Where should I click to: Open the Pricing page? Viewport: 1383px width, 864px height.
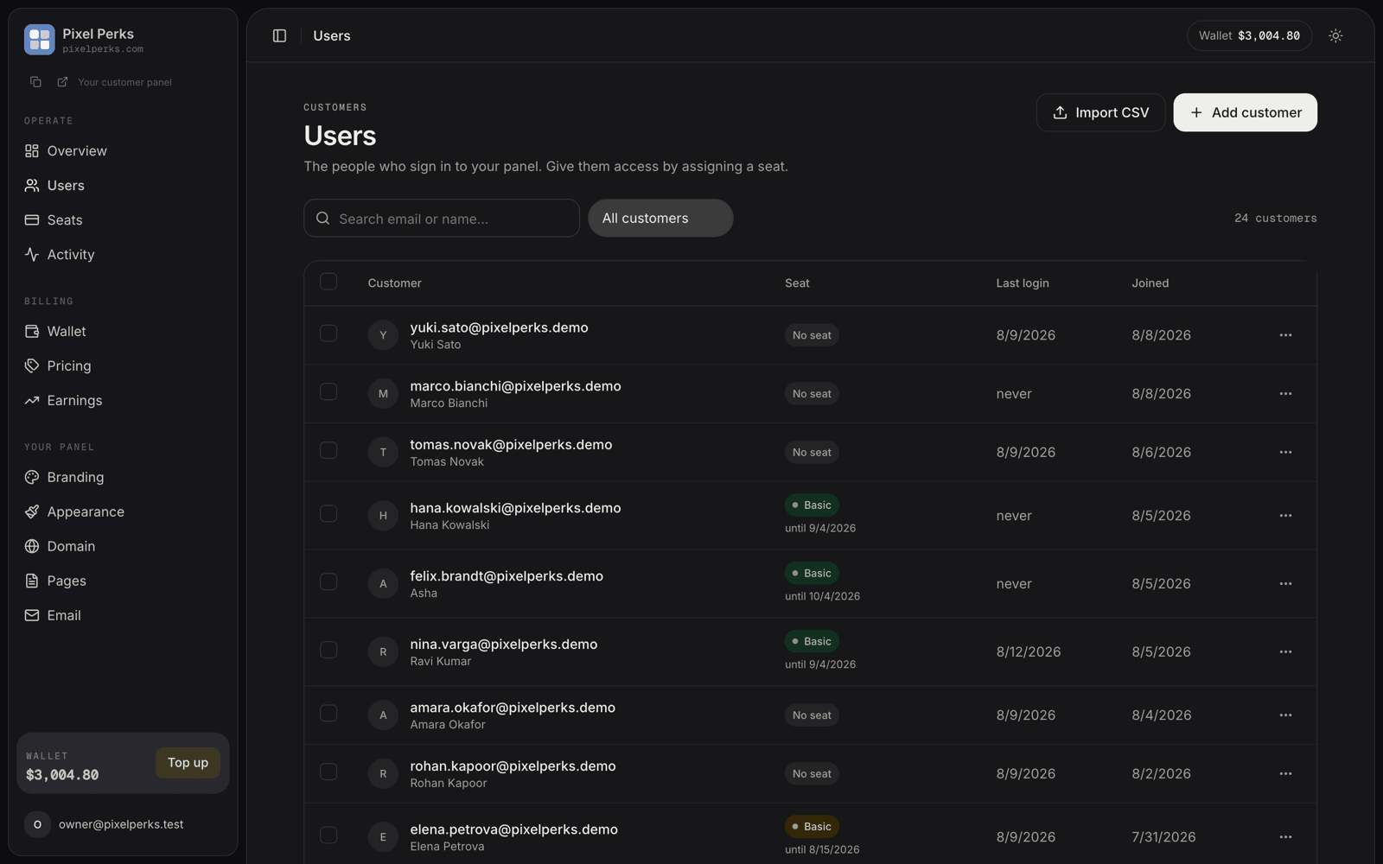point(123,366)
